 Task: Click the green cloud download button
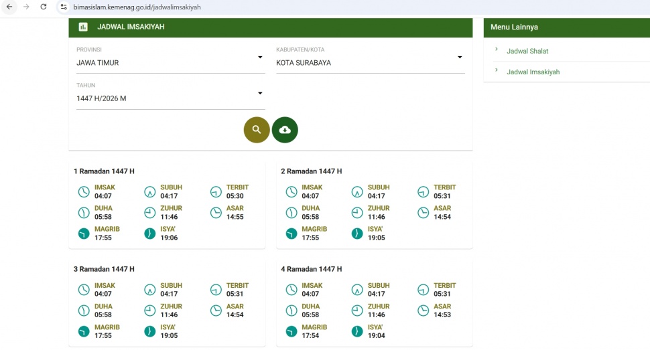click(x=285, y=130)
